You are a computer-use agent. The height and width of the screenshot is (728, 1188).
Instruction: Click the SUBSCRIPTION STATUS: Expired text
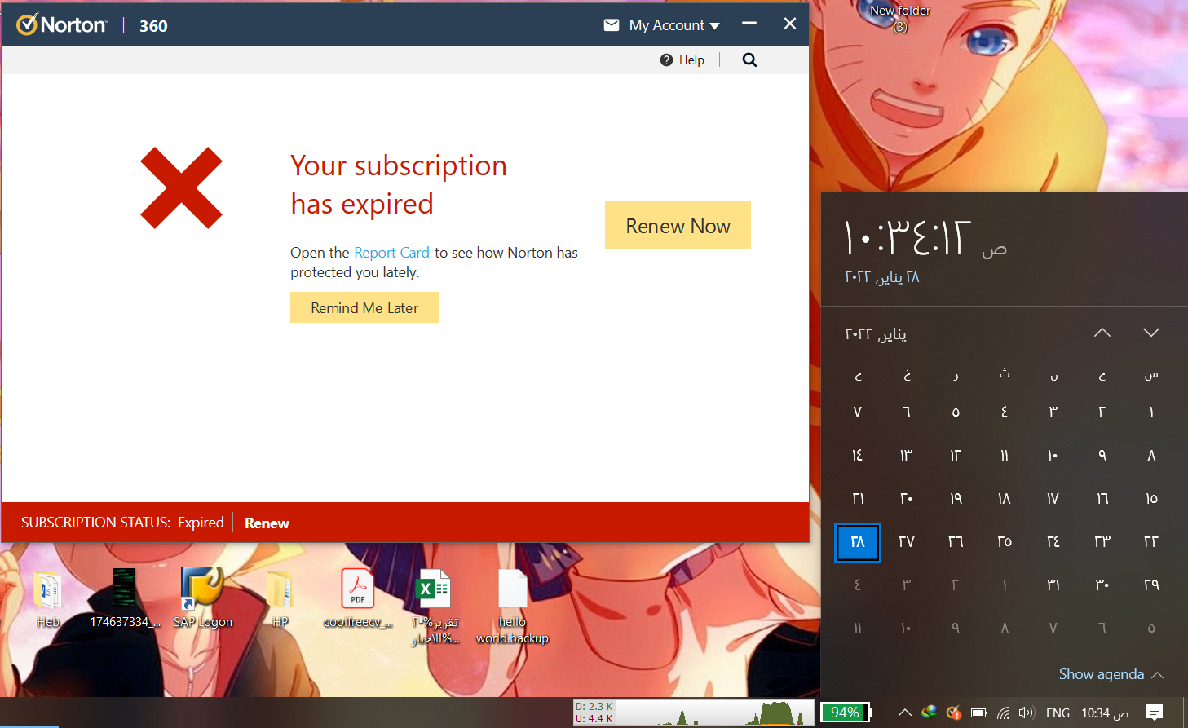122,523
